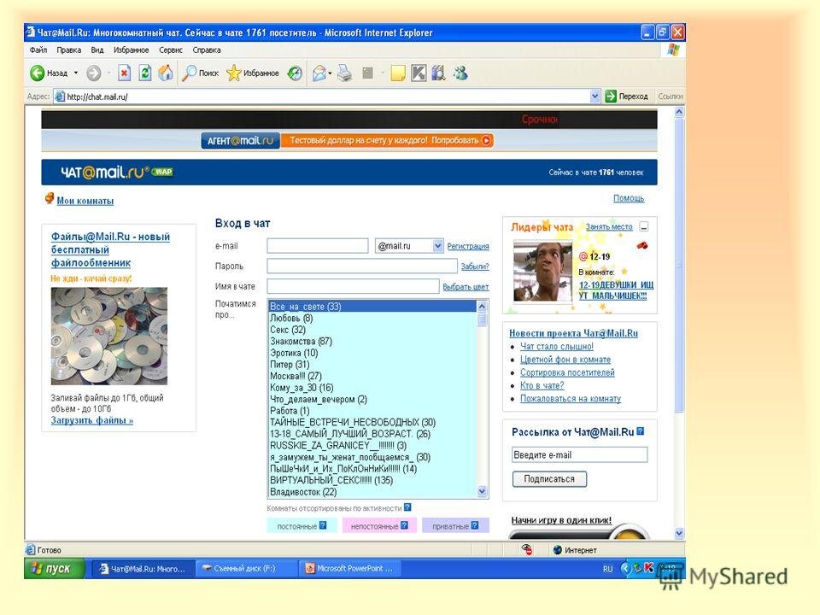Open the Регистрация link

pyautogui.click(x=468, y=246)
